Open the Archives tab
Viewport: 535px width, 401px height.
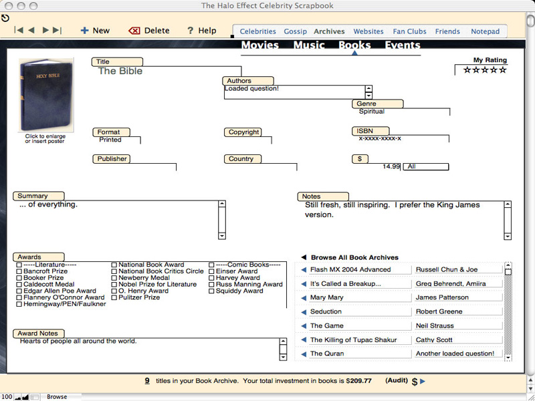[x=329, y=31]
